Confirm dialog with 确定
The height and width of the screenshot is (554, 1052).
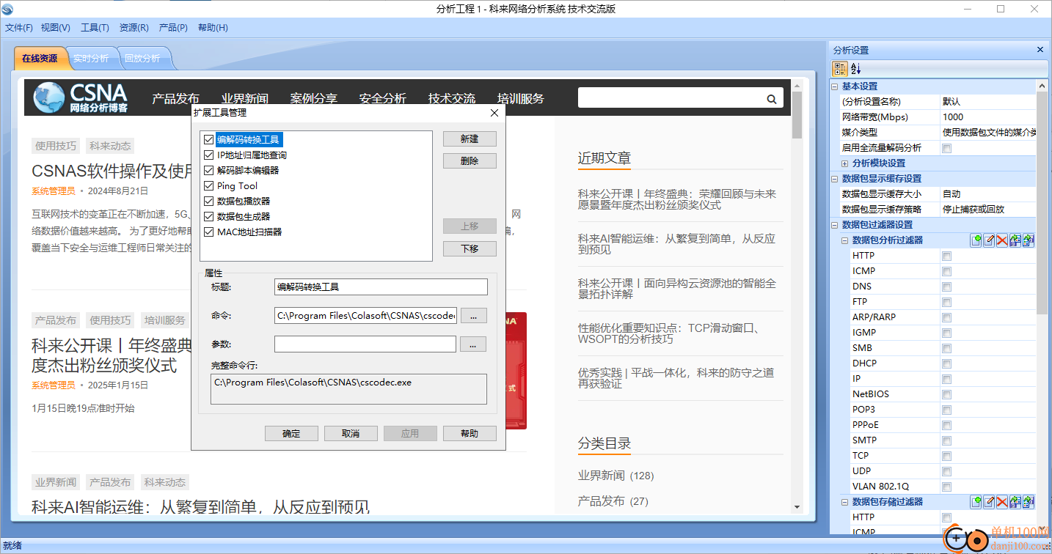291,434
